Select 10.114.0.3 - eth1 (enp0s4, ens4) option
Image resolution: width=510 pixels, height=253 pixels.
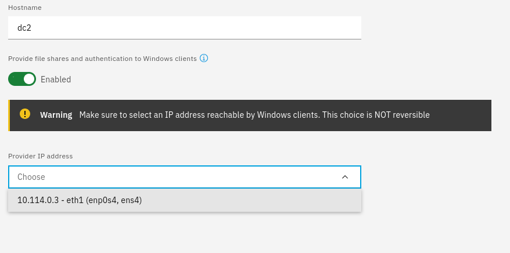coord(185,200)
